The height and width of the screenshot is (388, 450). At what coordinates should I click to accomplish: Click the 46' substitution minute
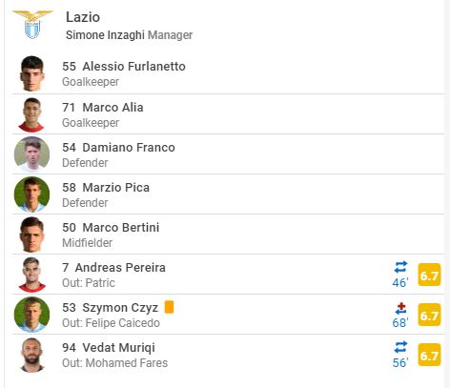coord(400,282)
